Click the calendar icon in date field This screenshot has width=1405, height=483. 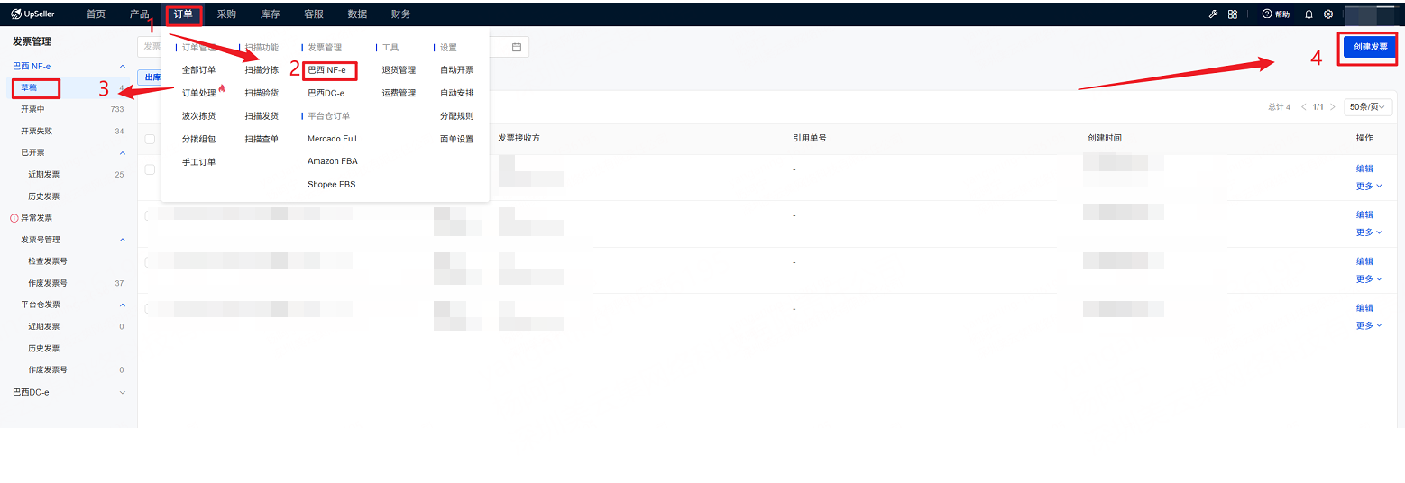(x=517, y=47)
